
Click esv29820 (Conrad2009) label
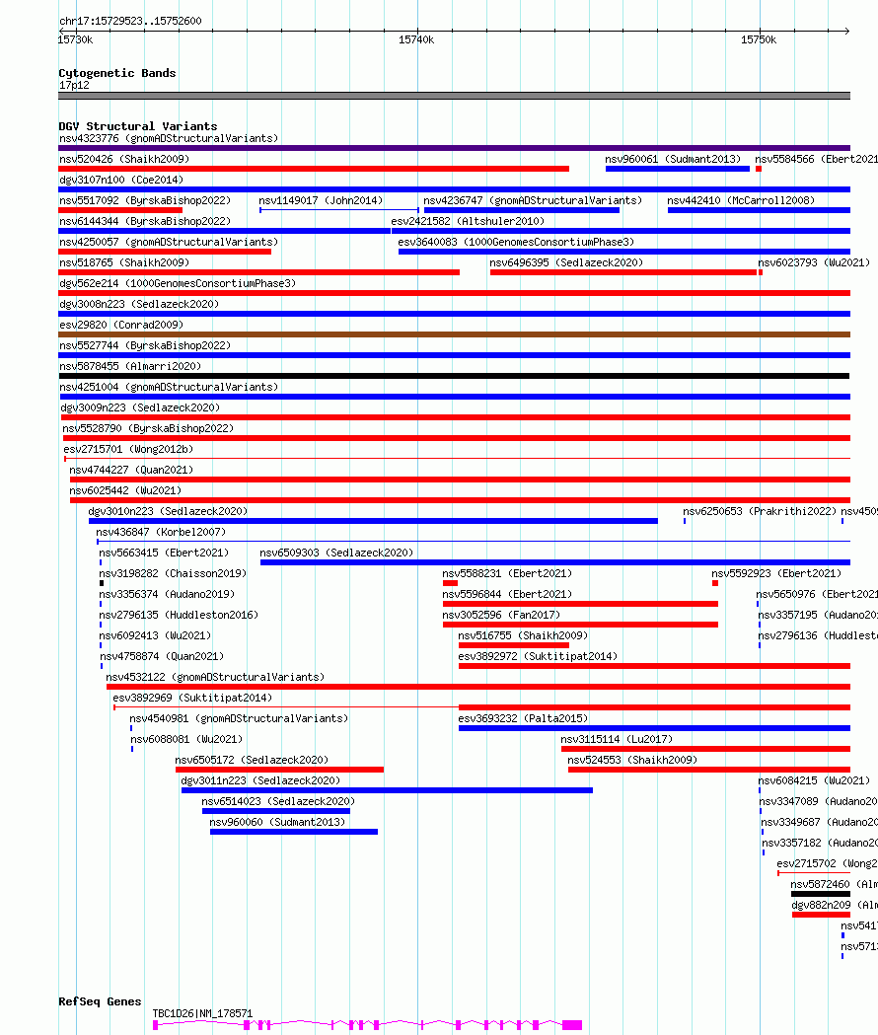(x=121, y=325)
